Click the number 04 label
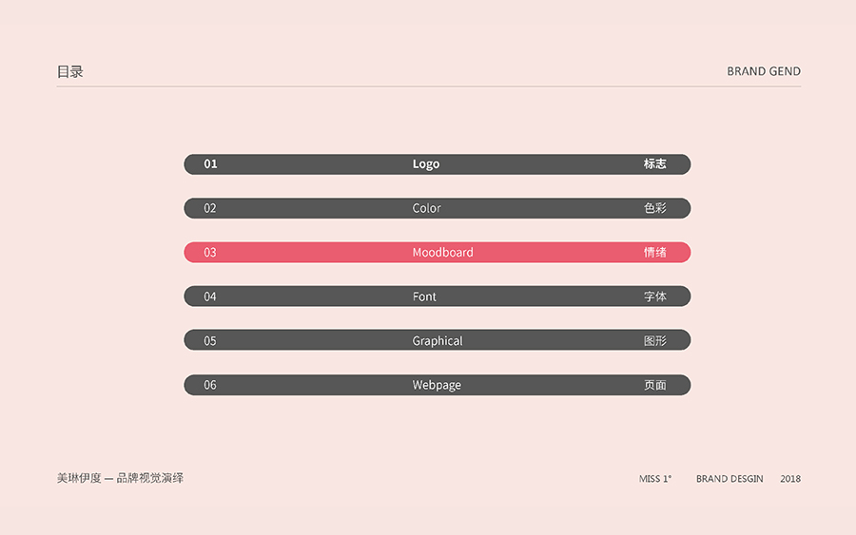856x535 pixels. (x=210, y=296)
